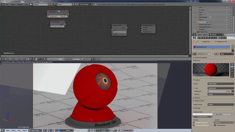
Task: Open the Material properties tab
Action: [x=218, y=38]
